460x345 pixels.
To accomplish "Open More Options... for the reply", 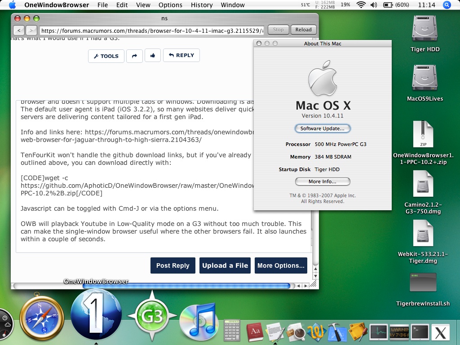I will point(281,265).
